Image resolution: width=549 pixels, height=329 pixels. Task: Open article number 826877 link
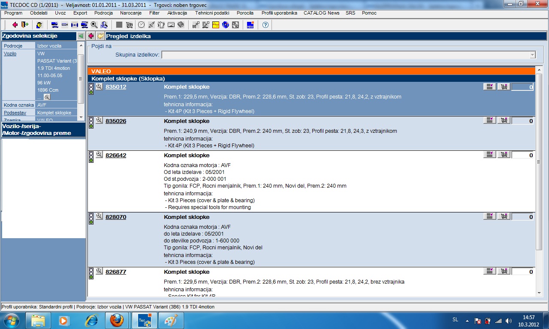pos(116,272)
